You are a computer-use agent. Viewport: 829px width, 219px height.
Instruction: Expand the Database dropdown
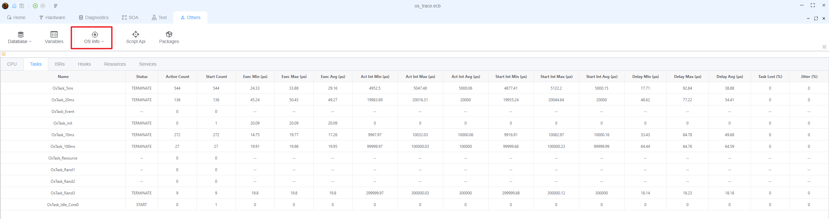[20, 38]
